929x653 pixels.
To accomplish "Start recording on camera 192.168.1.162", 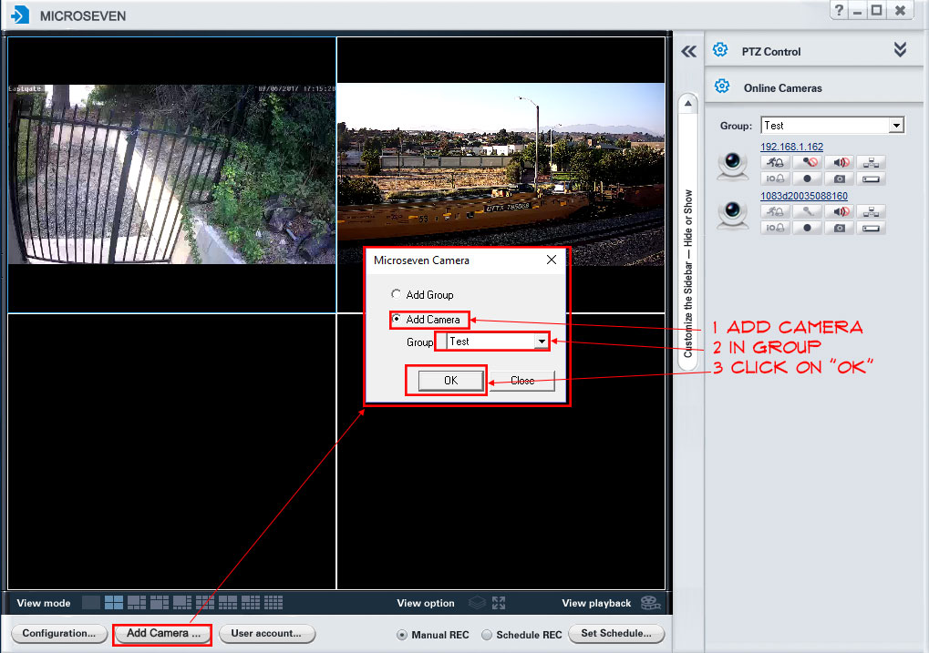I will [807, 179].
